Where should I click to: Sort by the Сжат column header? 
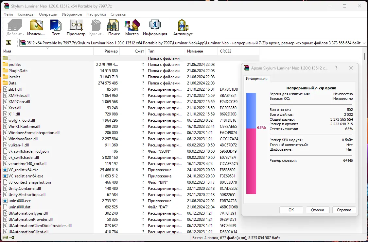[x=132, y=51]
